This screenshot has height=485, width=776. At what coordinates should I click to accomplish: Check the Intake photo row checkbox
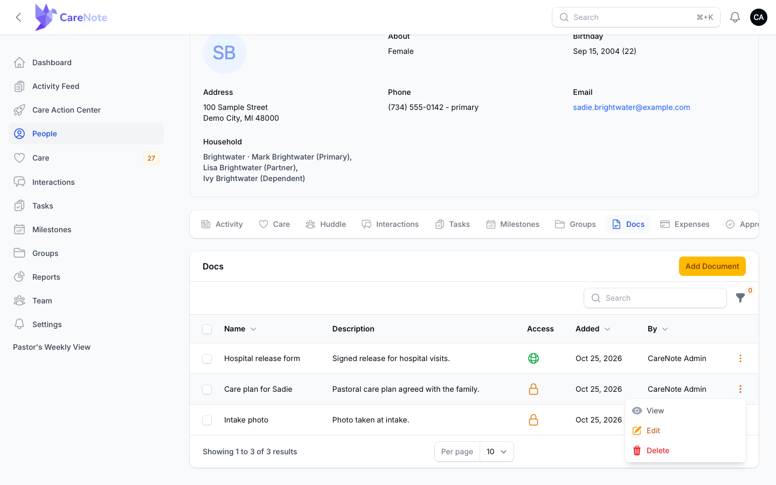[207, 420]
